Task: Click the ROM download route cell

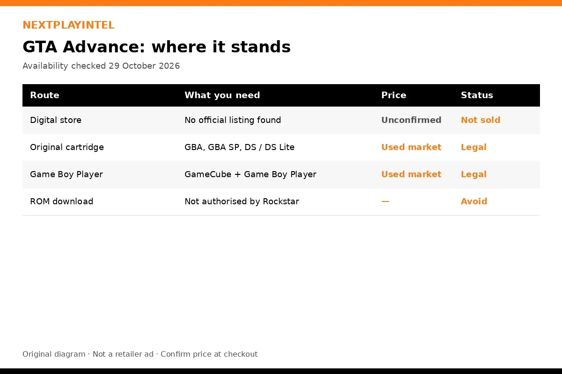Action: pos(61,201)
